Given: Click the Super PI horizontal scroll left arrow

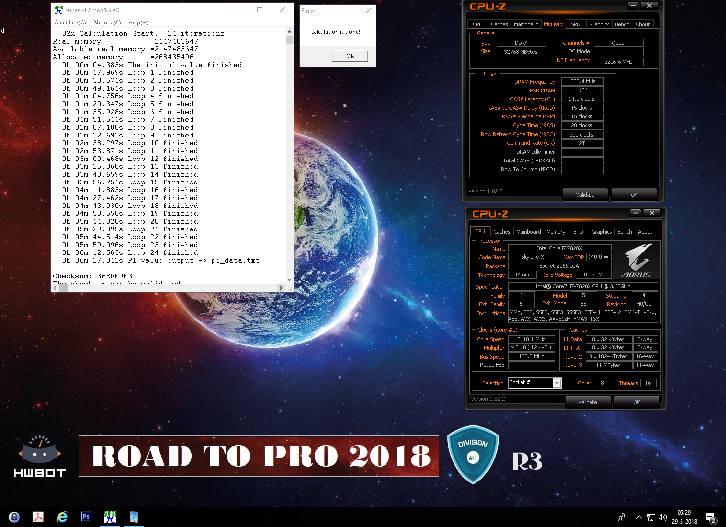Looking at the screenshot, I should click(55, 288).
